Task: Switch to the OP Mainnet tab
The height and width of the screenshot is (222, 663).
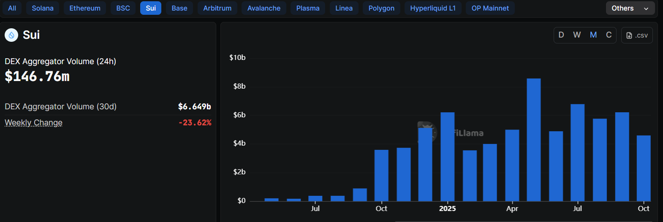Action: (490, 8)
